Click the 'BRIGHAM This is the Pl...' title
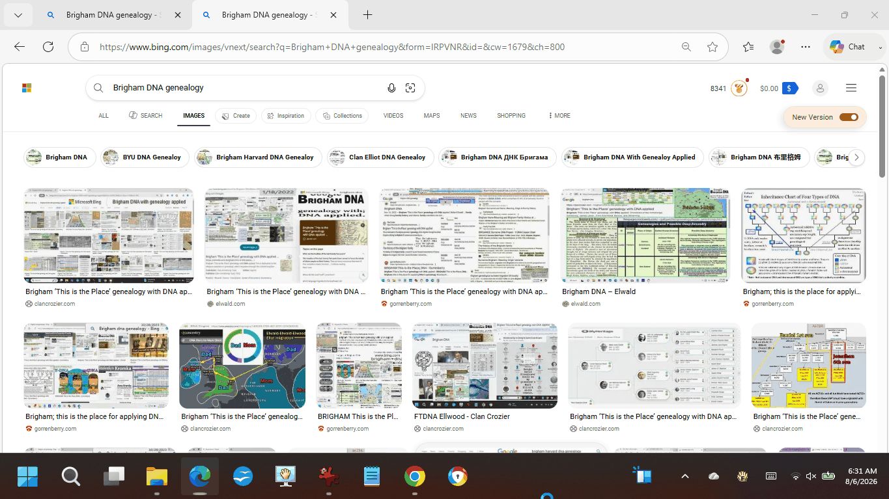The height and width of the screenshot is (499, 889). 358,416
